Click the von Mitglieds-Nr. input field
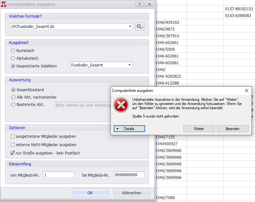255x202 pixels. coord(58,175)
